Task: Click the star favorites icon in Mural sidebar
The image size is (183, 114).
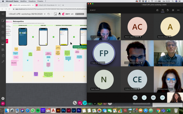Action: tap(3, 32)
